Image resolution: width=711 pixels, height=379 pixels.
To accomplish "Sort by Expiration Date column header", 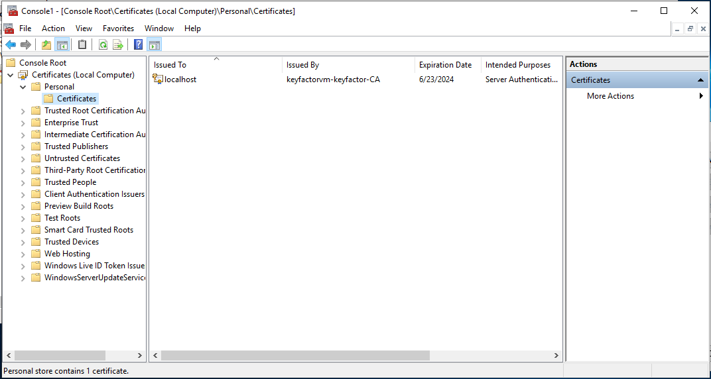I will click(445, 65).
